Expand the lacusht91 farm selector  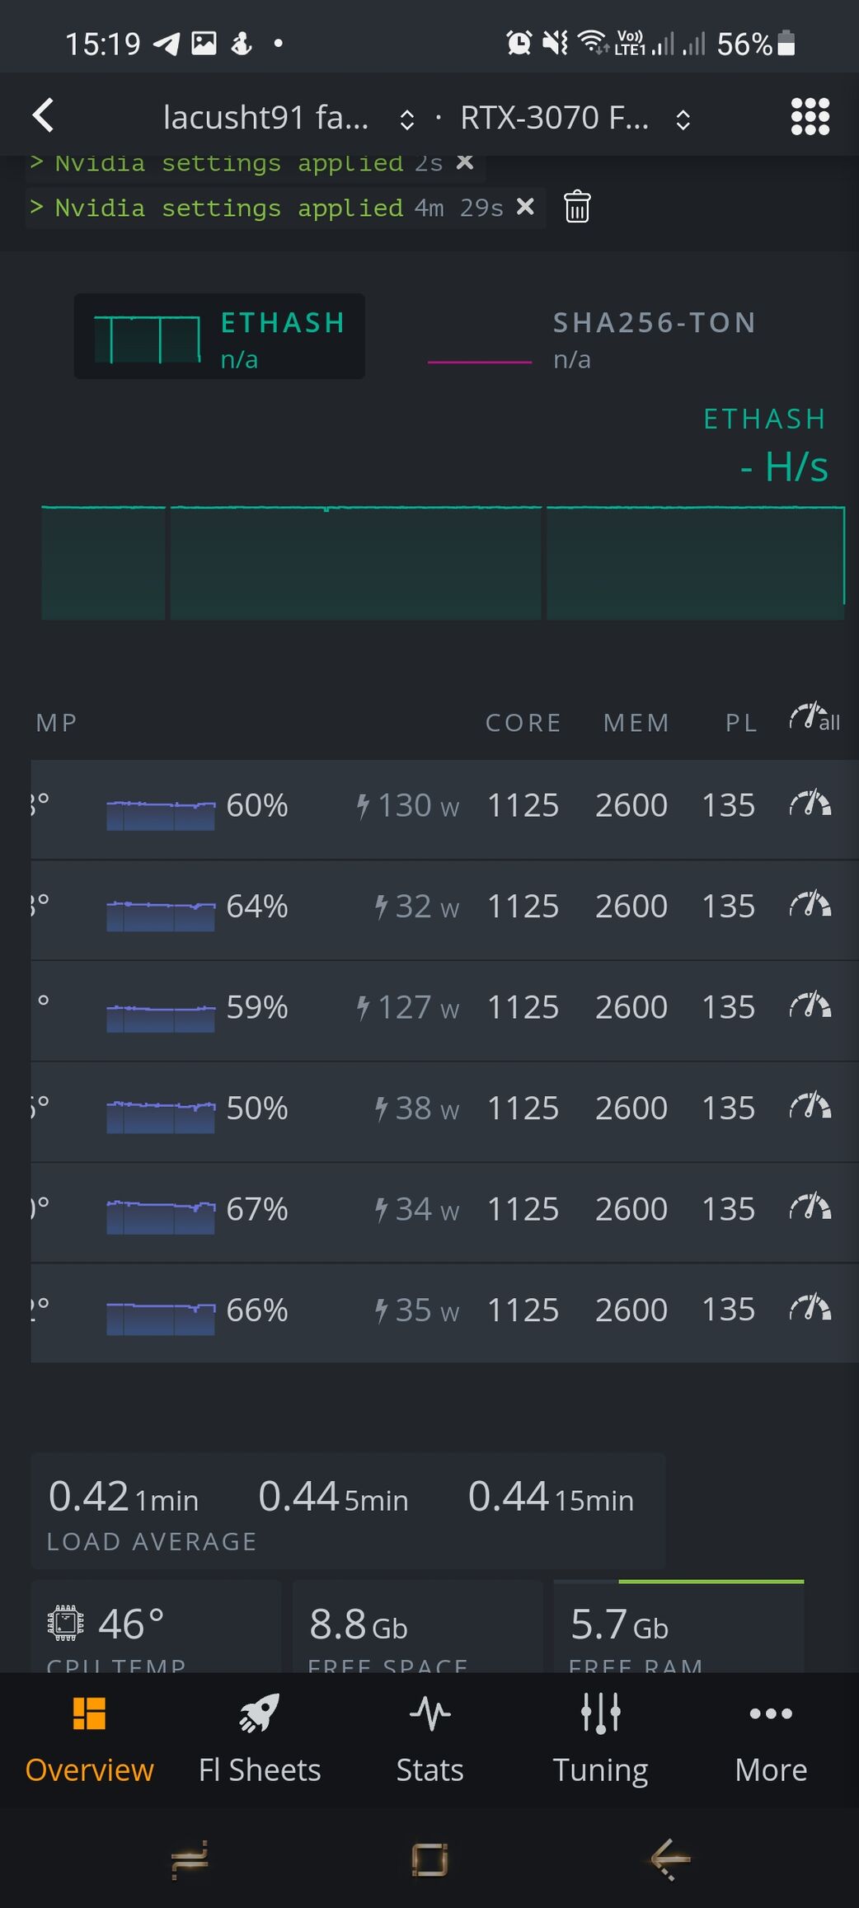[x=406, y=120]
